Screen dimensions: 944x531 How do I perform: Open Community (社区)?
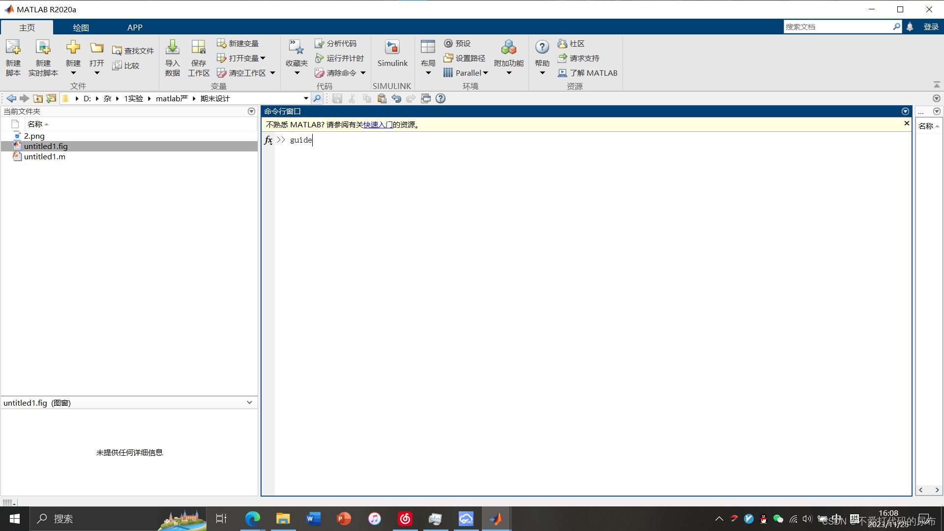click(x=571, y=43)
